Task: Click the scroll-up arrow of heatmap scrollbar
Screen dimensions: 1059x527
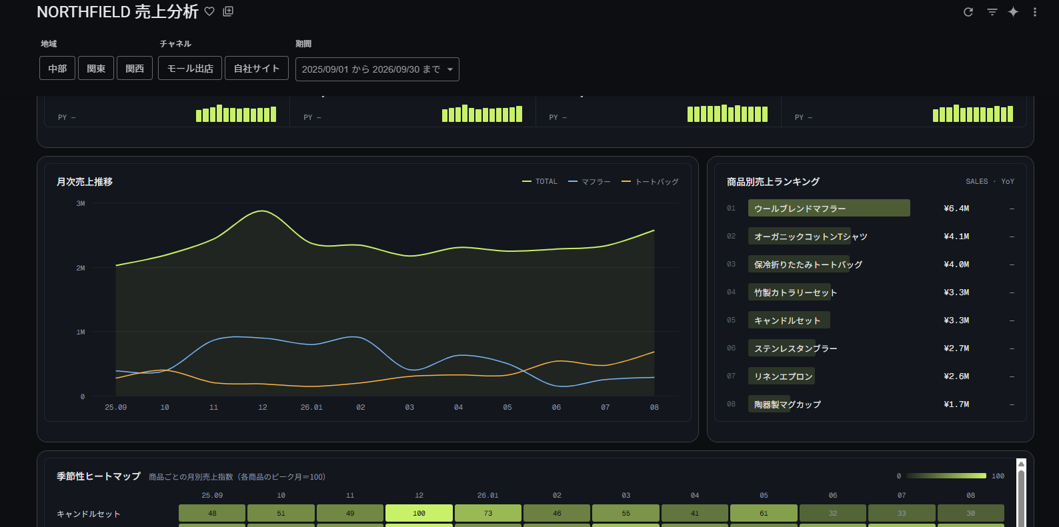Action: click(1021, 464)
